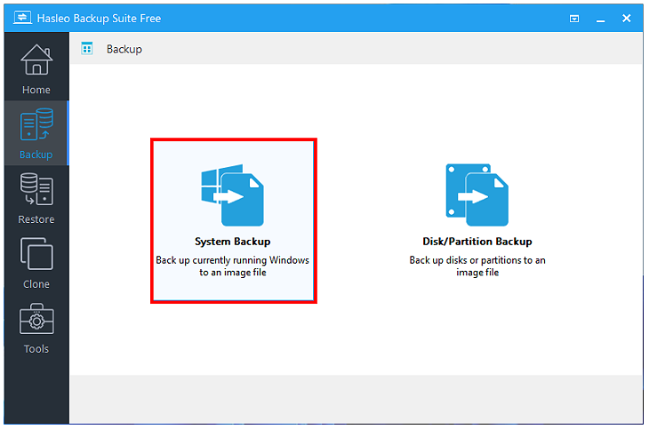Open the Tools section
Viewport: 649px width, 429px height.
36,328
